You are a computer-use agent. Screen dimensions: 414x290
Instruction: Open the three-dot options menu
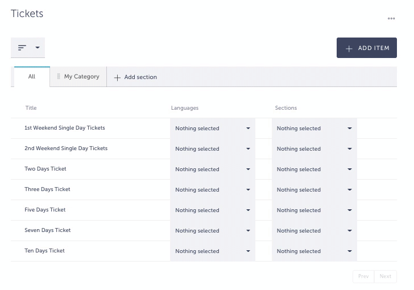pos(391,19)
